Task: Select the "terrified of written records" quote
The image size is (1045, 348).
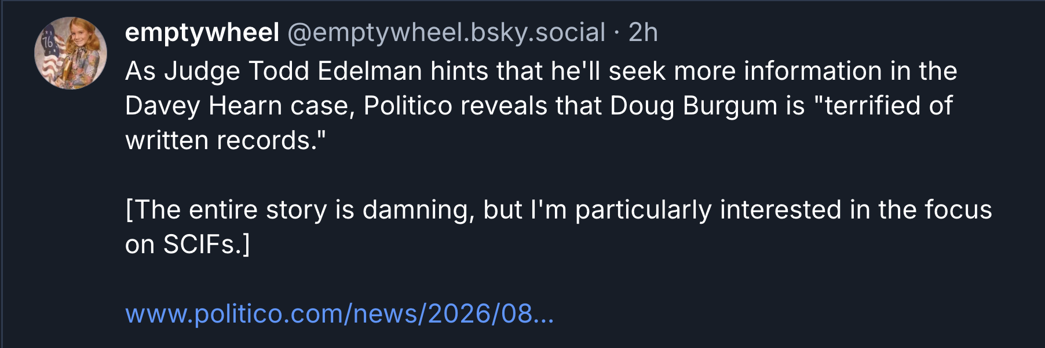Action: pos(539,123)
